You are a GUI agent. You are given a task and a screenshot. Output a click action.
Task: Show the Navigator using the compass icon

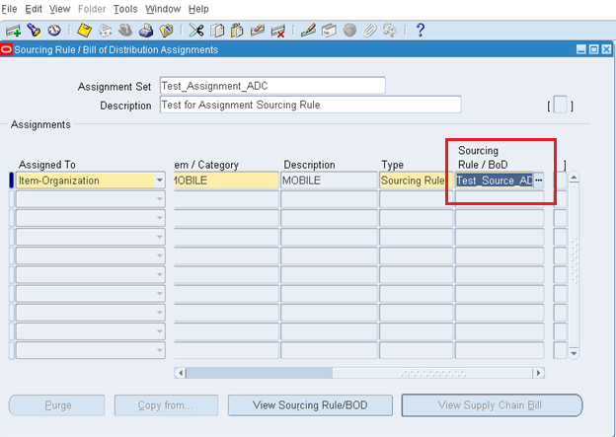click(x=54, y=31)
